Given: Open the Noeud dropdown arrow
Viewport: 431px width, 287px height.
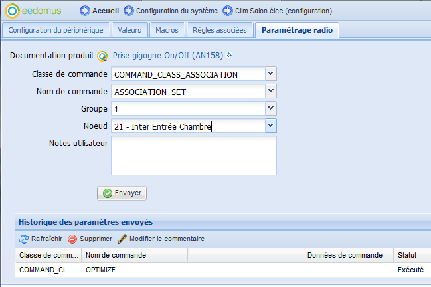Looking at the screenshot, I should (x=270, y=126).
